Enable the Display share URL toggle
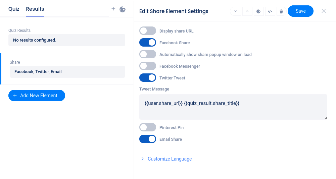Screen dimensions: 336x179 [148, 31]
